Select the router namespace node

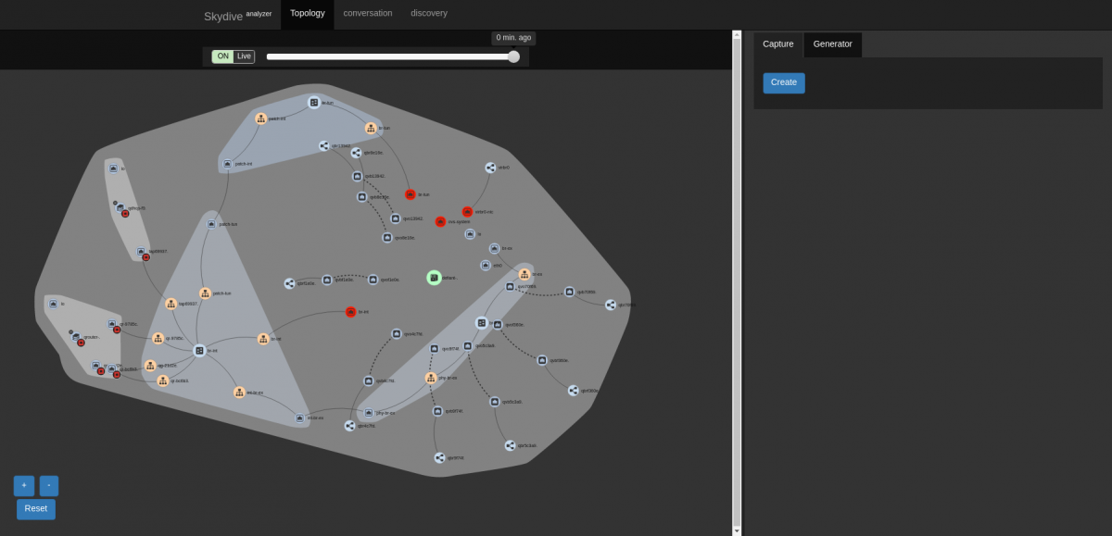pyautogui.click(x=78, y=337)
